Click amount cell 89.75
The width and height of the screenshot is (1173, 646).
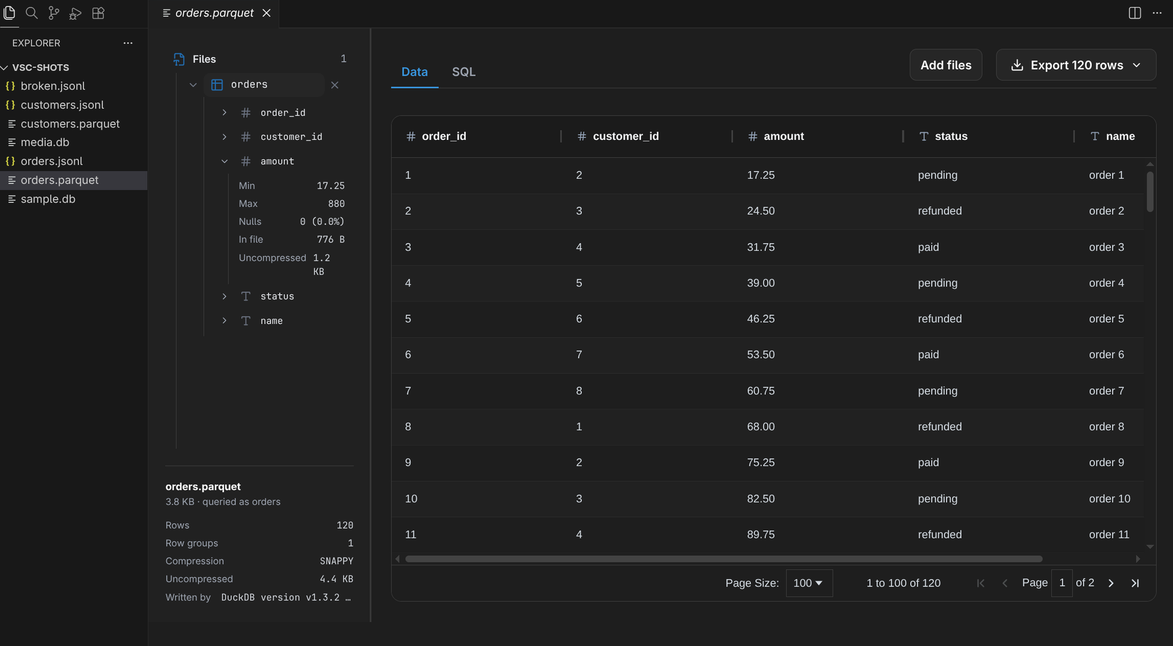(761, 535)
